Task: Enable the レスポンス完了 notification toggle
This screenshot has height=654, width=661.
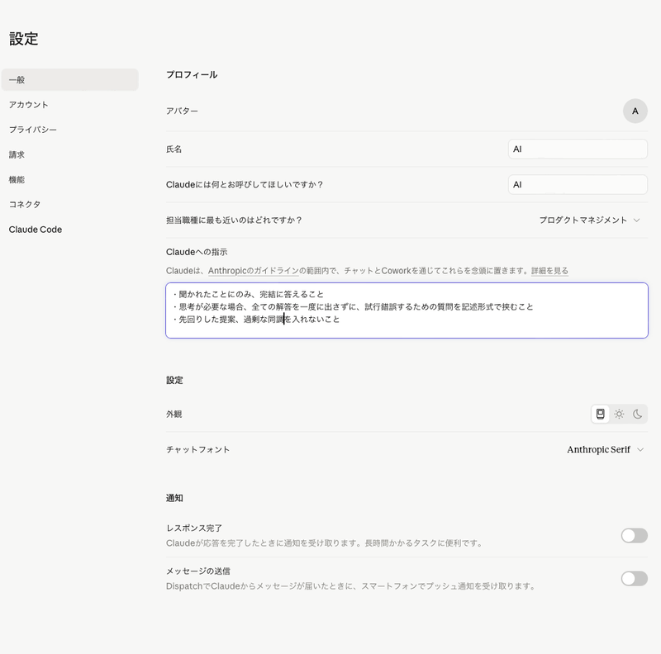Action: [634, 535]
